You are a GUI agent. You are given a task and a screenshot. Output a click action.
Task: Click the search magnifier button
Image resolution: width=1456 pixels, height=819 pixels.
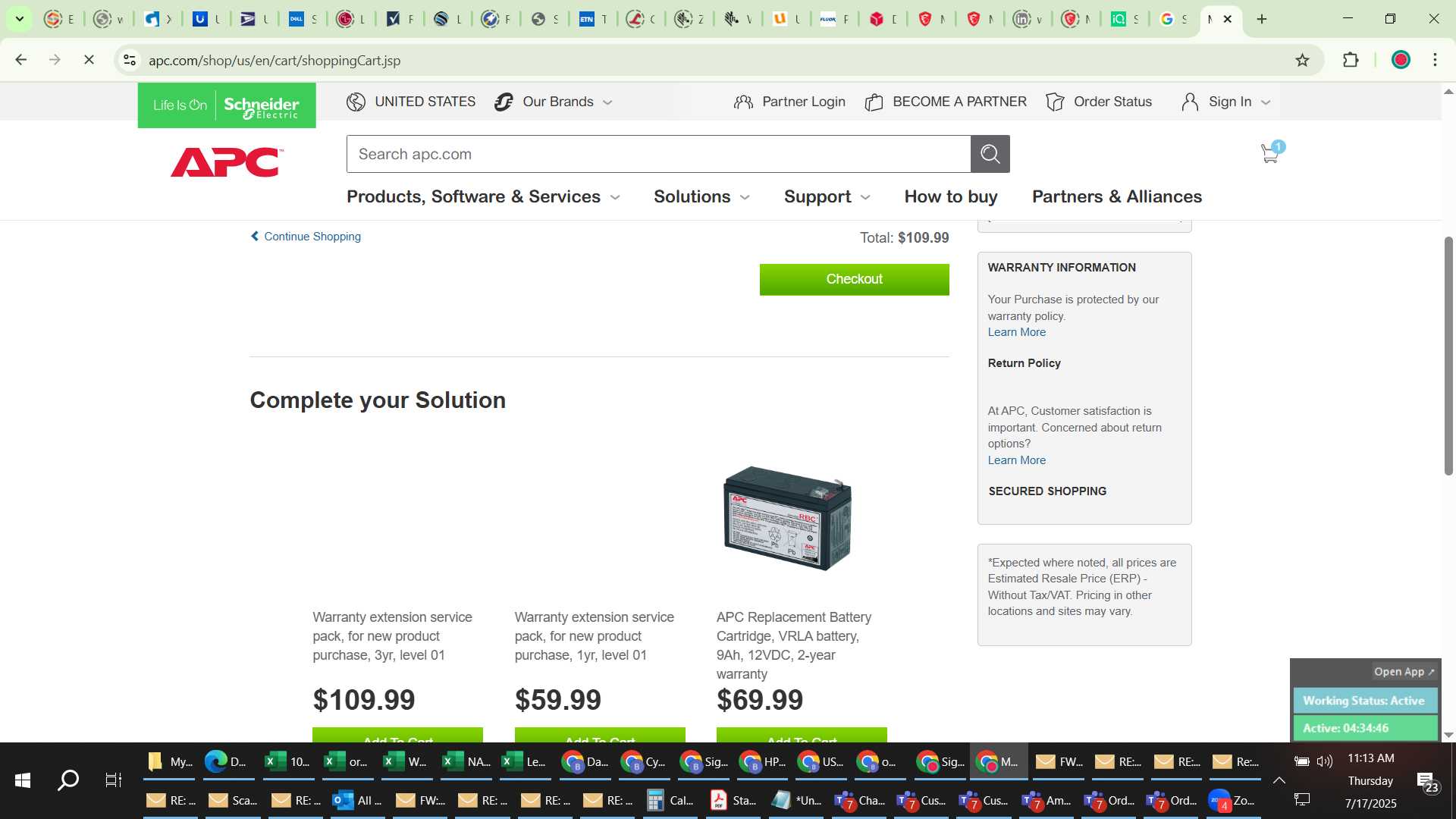point(990,154)
